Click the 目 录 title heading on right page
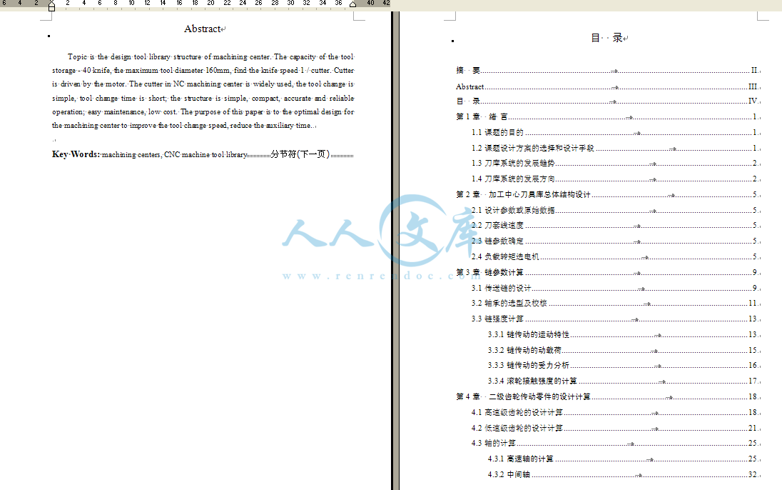The image size is (782, 490). [x=607, y=38]
